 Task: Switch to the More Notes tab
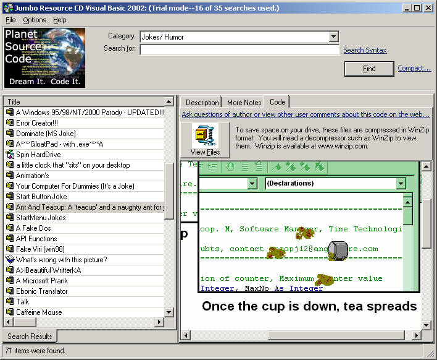(x=244, y=103)
